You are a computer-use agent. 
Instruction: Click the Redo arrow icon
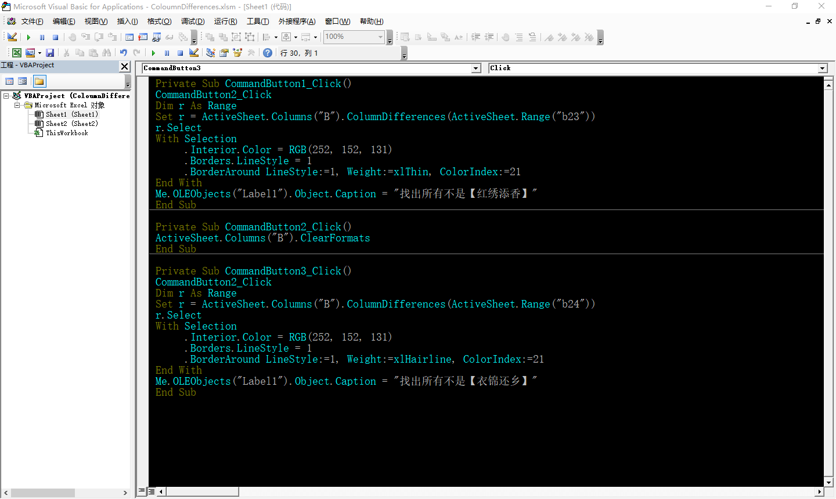point(136,53)
